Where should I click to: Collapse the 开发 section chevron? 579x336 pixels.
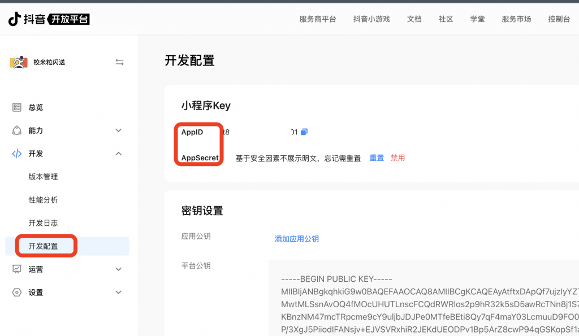(119, 153)
